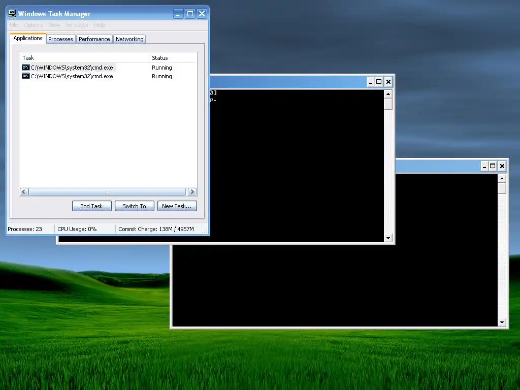
Task: Maximize the upper command prompt window
Action: coord(379,82)
